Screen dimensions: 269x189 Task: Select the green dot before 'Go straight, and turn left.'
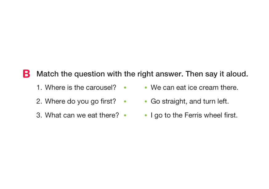point(145,101)
